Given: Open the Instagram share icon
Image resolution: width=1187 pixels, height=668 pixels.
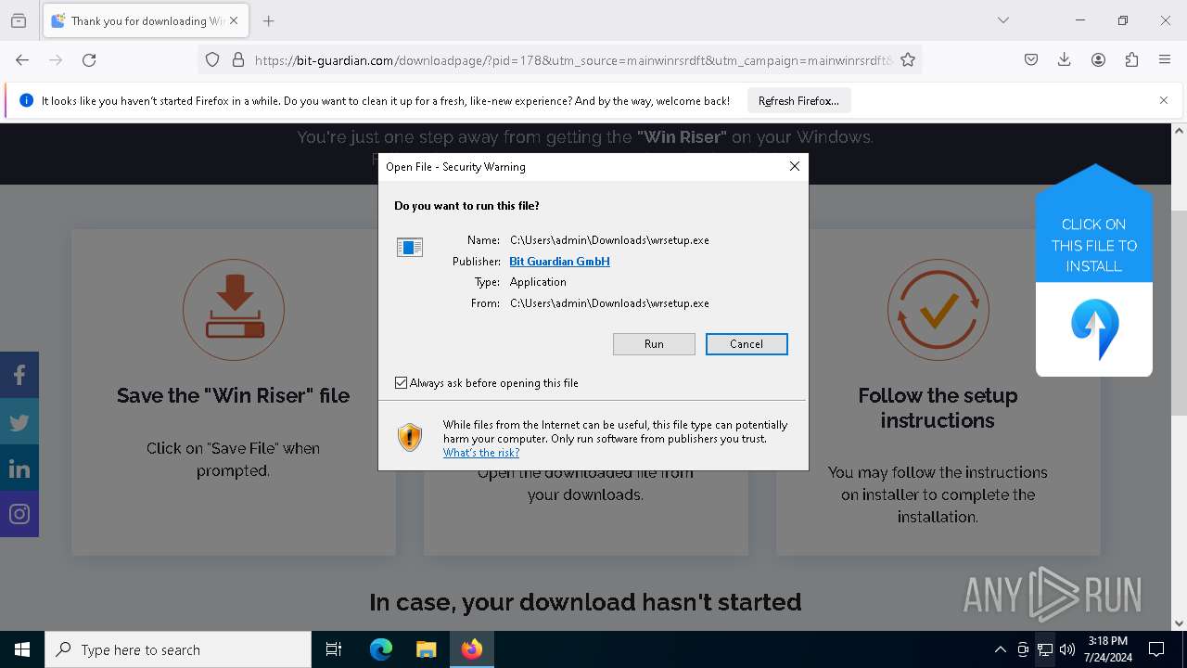Looking at the screenshot, I should click(x=19, y=514).
